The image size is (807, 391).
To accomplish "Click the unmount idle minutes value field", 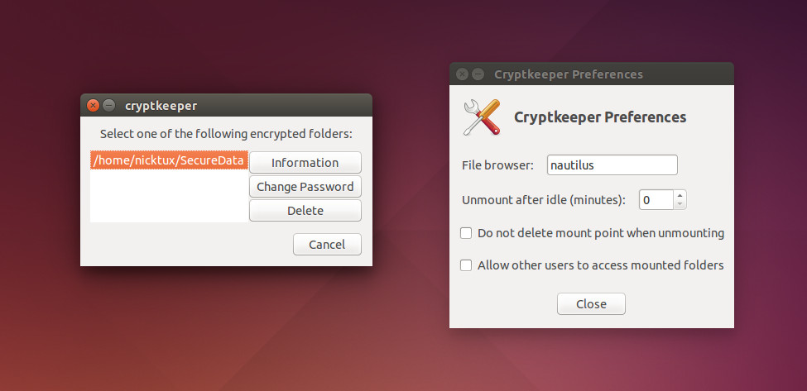I will [656, 199].
